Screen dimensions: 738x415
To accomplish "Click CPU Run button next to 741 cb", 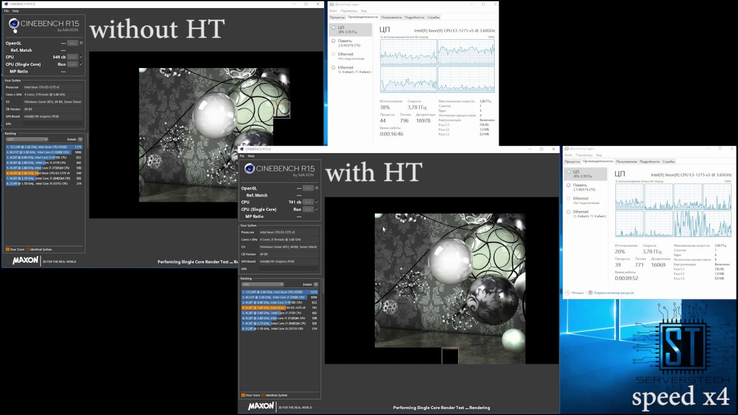I will coord(308,202).
